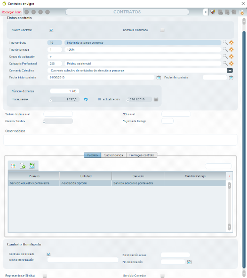Click the Tipo contrato code field
This screenshot has width=247, height=278.
[54, 43]
